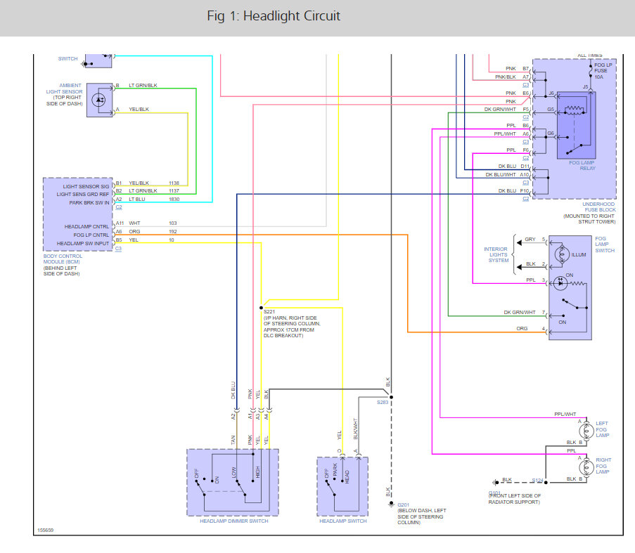This screenshot has height=553, width=635.
Task: Select the 'S221' splice label text
Action: (269, 312)
